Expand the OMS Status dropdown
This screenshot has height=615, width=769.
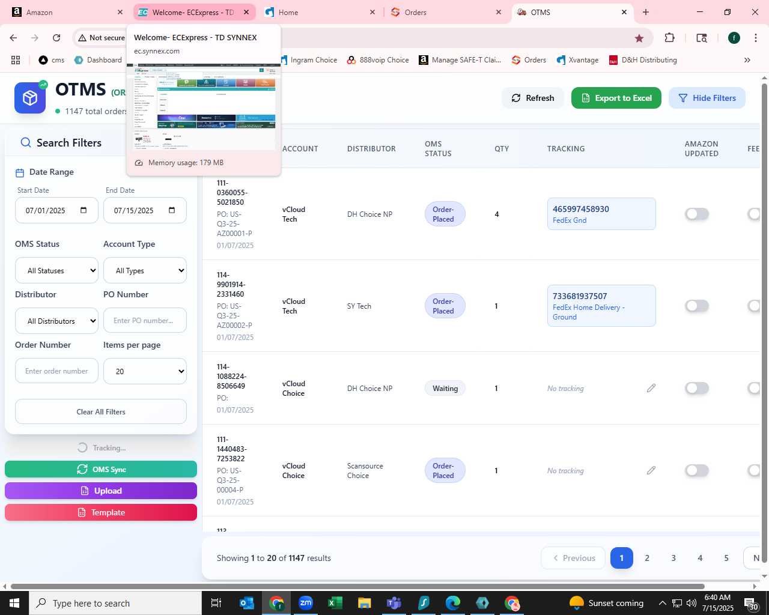point(56,270)
